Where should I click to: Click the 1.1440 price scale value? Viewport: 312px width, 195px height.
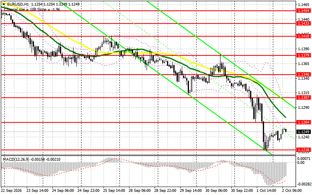click(x=304, y=19)
